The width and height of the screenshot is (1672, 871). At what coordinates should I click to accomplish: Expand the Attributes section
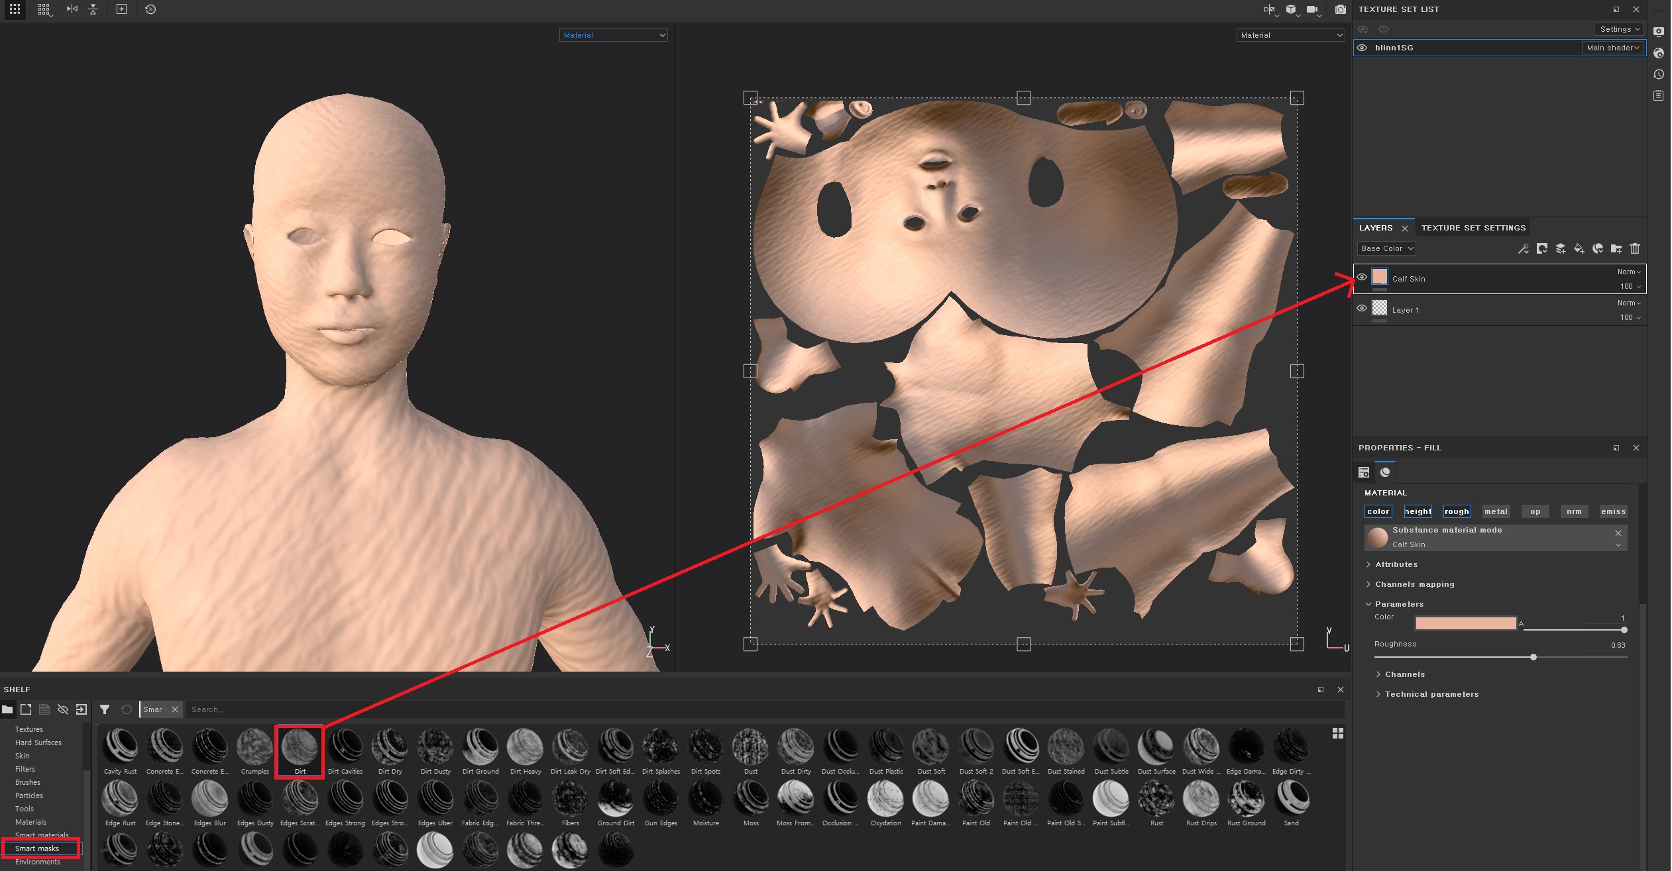click(1396, 564)
